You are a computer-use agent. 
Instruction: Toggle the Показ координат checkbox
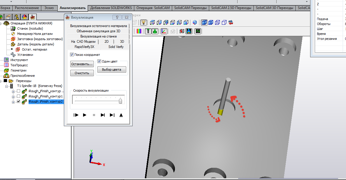tap(72, 55)
